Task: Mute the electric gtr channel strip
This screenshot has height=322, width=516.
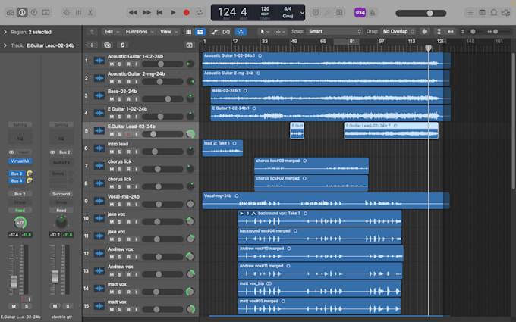Action: click(x=55, y=306)
